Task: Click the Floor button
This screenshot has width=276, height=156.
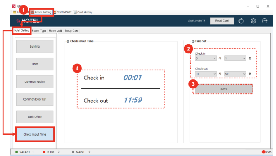Action: pos(35,64)
